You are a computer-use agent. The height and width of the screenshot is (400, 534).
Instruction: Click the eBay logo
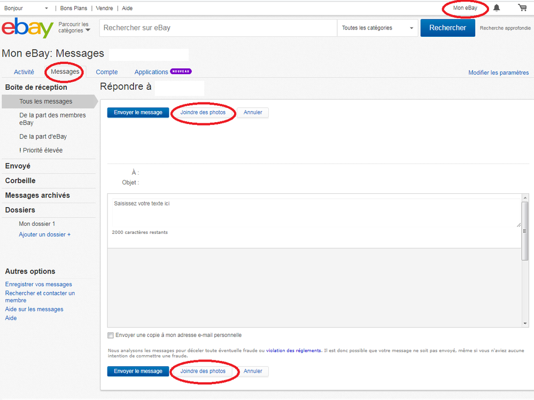(28, 28)
